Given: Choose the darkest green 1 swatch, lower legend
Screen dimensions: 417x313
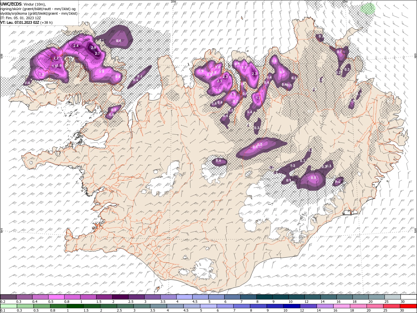Looking at the screenshot, I should click(x=75, y=306).
